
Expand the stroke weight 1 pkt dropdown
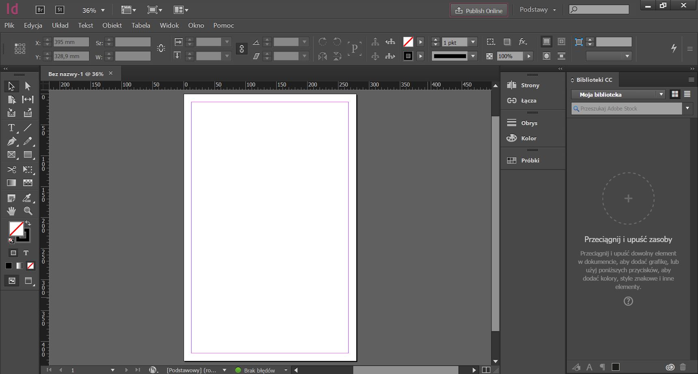(x=473, y=42)
